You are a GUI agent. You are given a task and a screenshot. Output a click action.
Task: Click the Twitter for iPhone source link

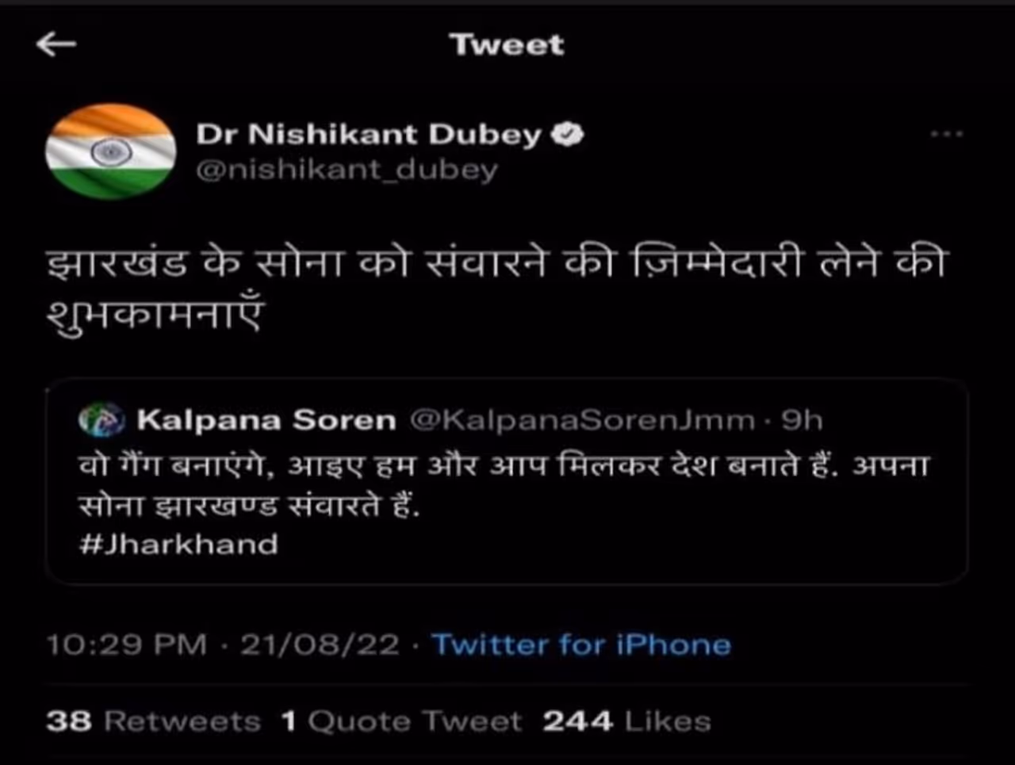coord(581,645)
